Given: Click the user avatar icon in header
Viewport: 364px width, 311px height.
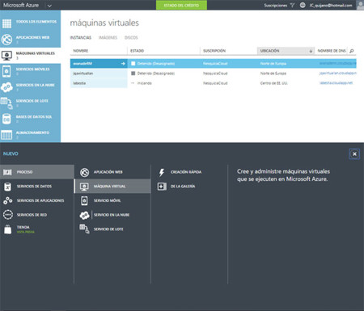Looking at the screenshot, I should (360, 5).
